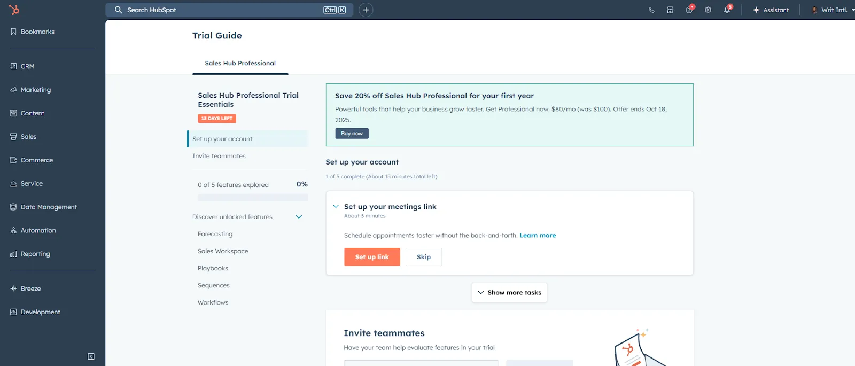
Task: Open the Breeze menu
Action: coord(25,289)
